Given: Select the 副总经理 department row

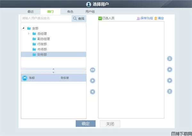Looking at the screenshot, I should (53, 39).
